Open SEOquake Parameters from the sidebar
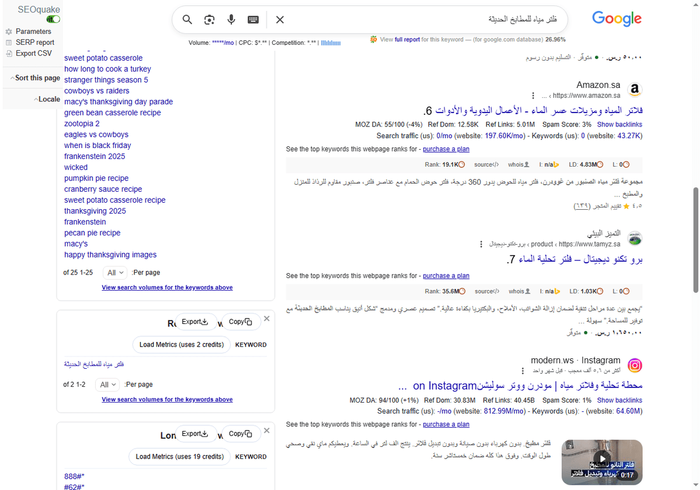Viewport: 700px width, 490px height. 33,31
